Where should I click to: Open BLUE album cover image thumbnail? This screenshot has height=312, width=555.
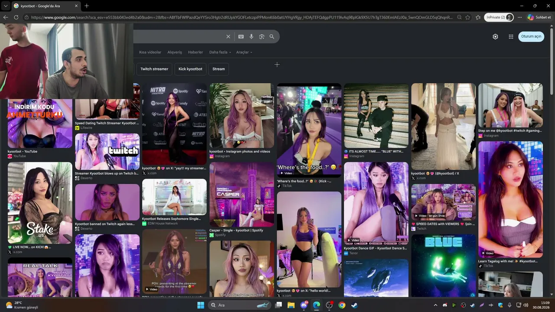pyautogui.click(x=443, y=266)
